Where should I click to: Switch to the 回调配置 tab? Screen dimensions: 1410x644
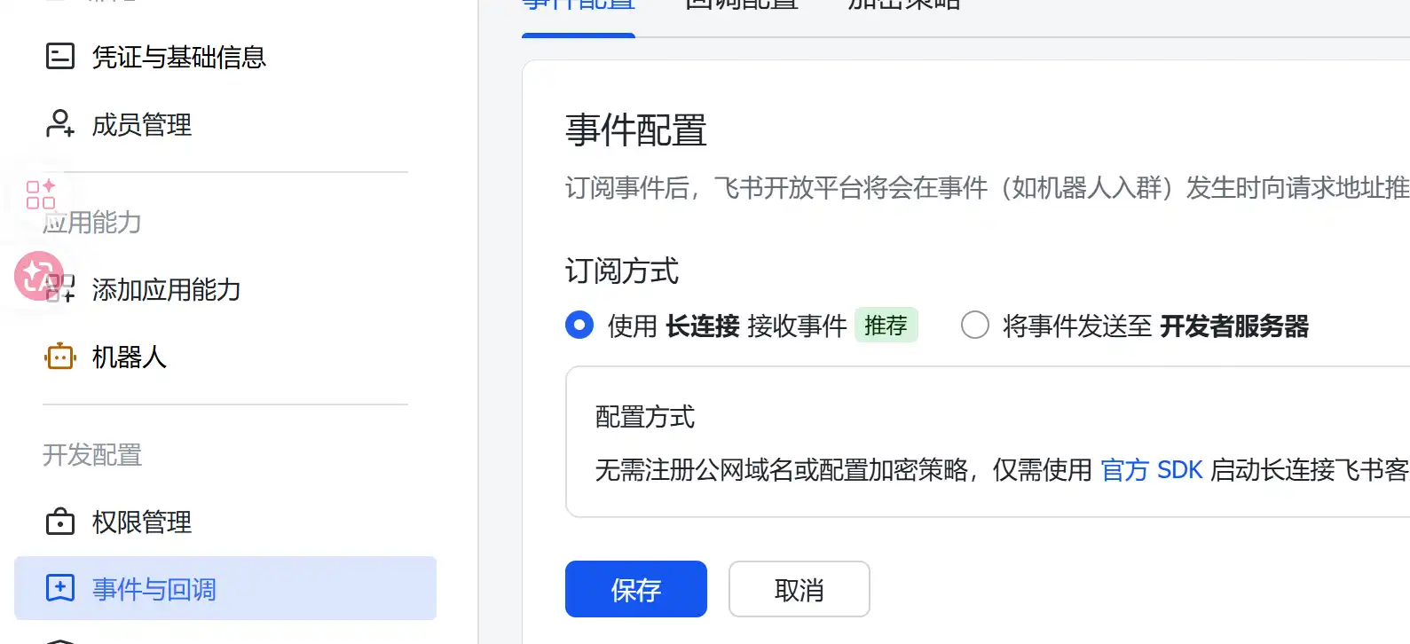741,5
